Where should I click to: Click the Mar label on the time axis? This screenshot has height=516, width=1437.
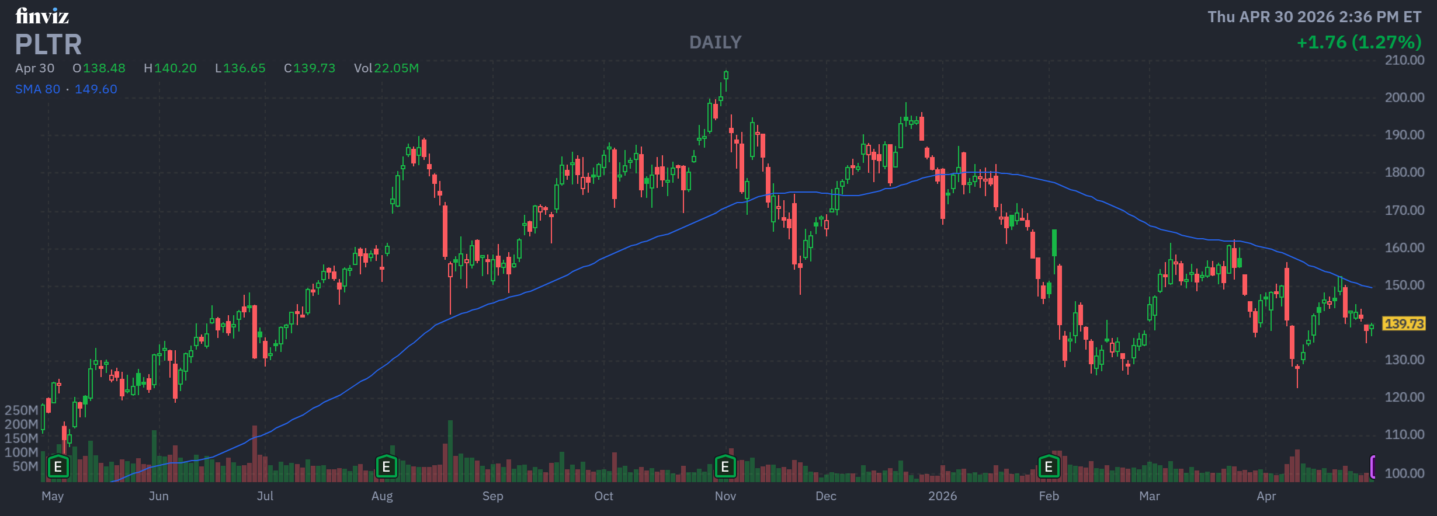coord(1149,496)
